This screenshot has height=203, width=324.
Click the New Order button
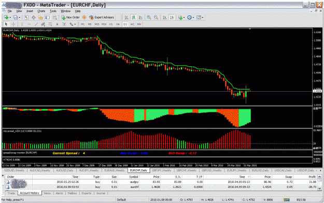(71, 18)
